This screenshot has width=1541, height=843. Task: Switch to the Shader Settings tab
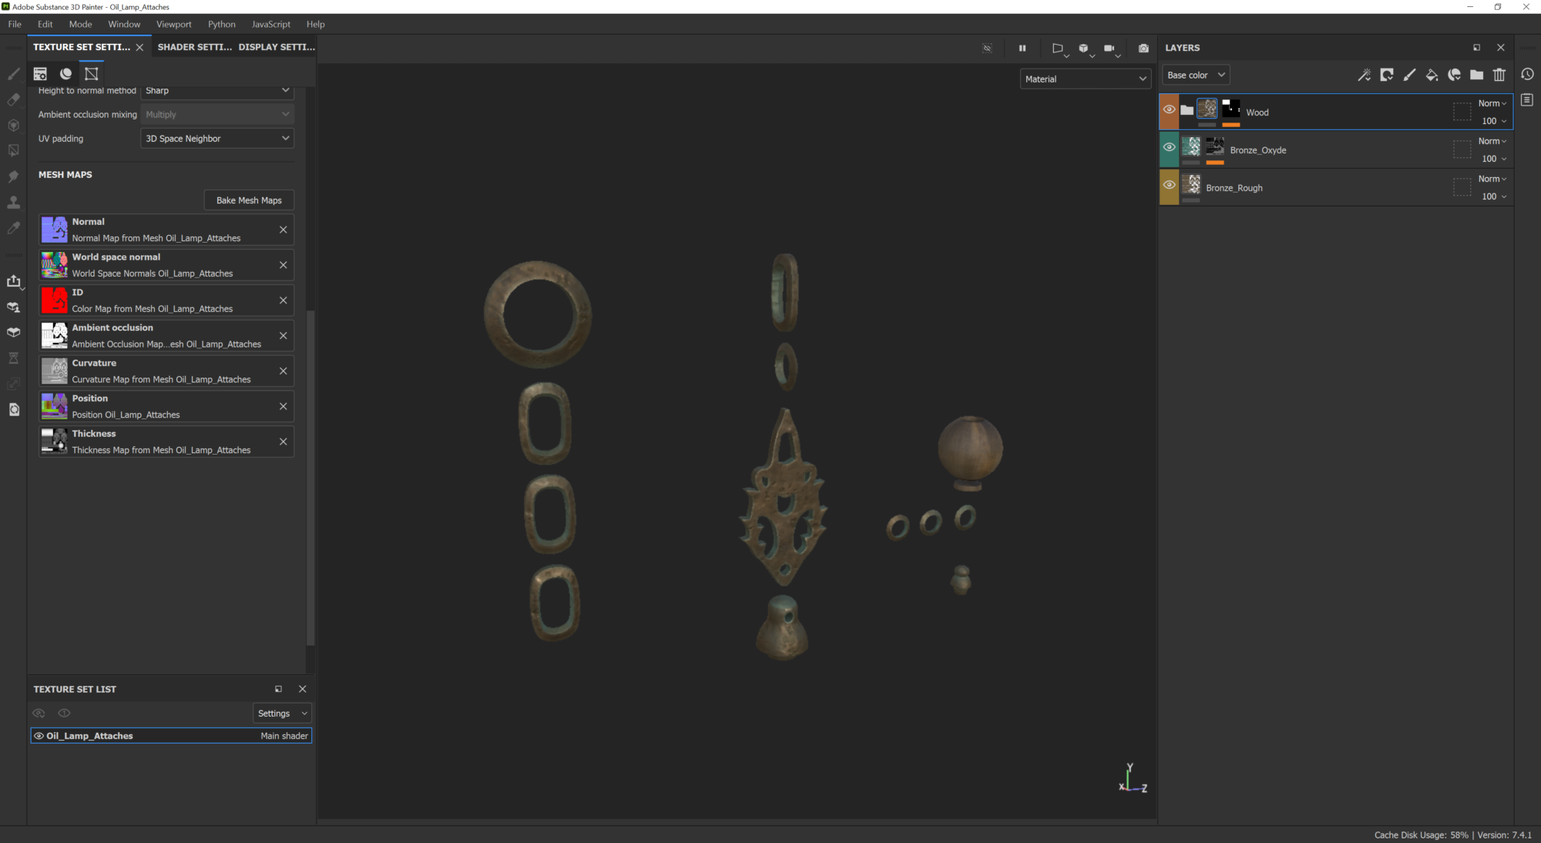coord(194,47)
